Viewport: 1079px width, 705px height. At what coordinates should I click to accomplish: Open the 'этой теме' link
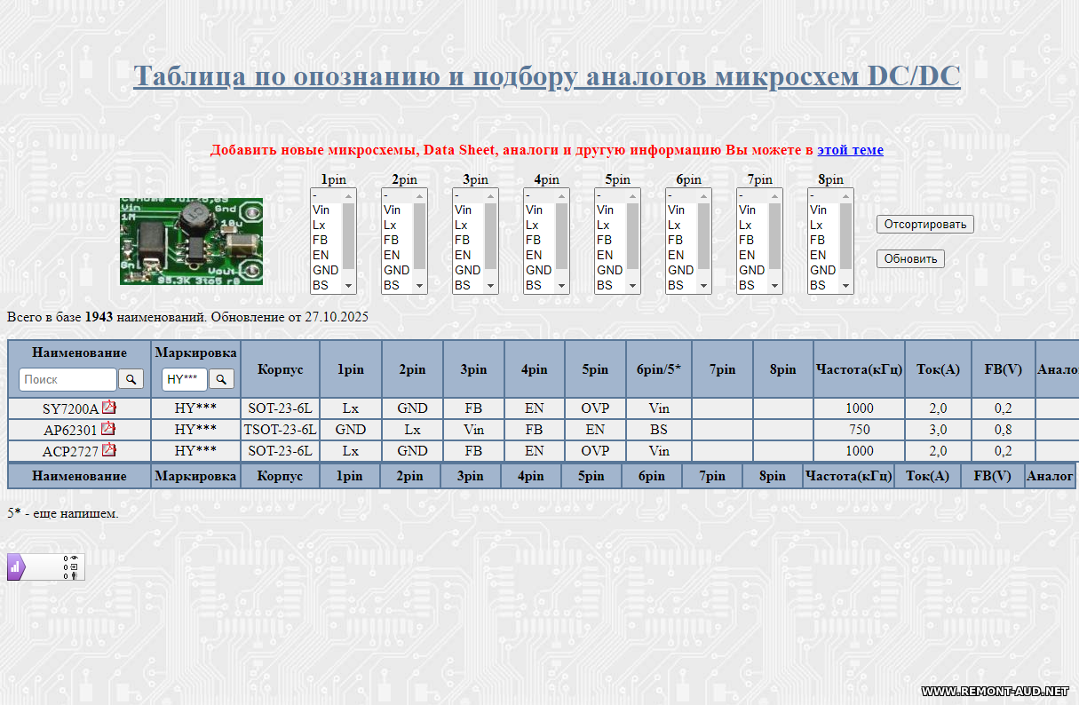pyautogui.click(x=850, y=150)
